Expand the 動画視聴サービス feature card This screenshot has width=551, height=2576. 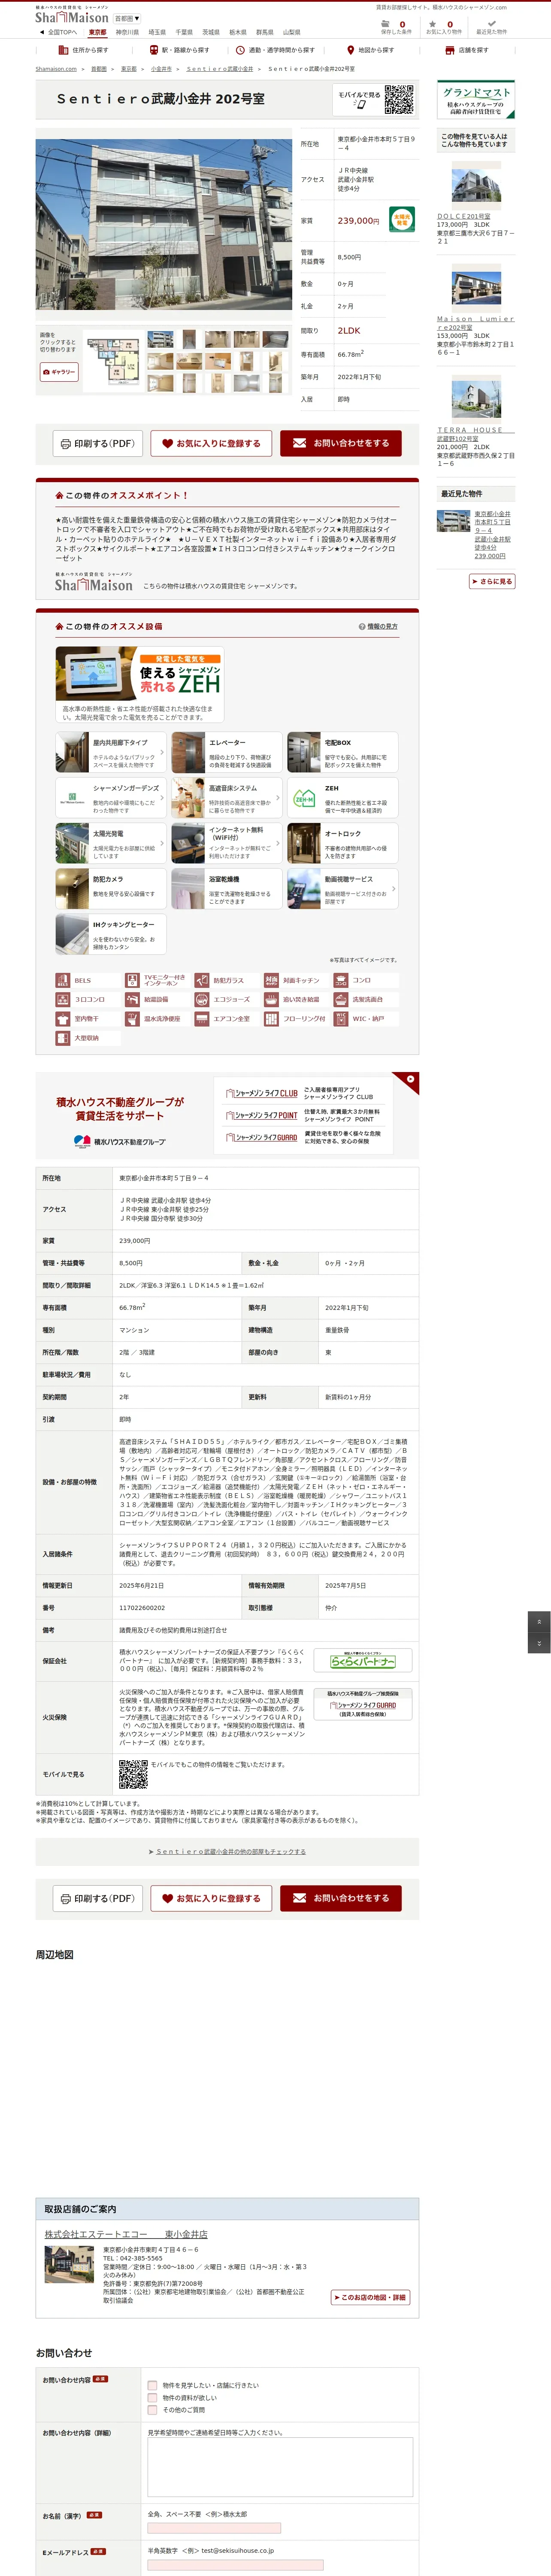click(x=342, y=889)
